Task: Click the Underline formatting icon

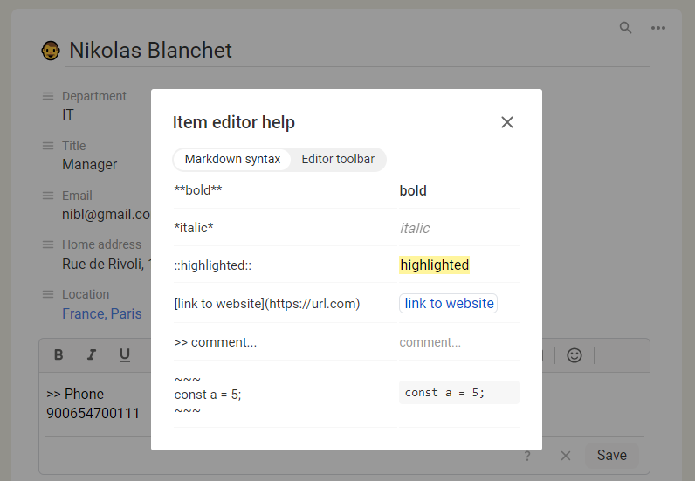Action: 125,354
